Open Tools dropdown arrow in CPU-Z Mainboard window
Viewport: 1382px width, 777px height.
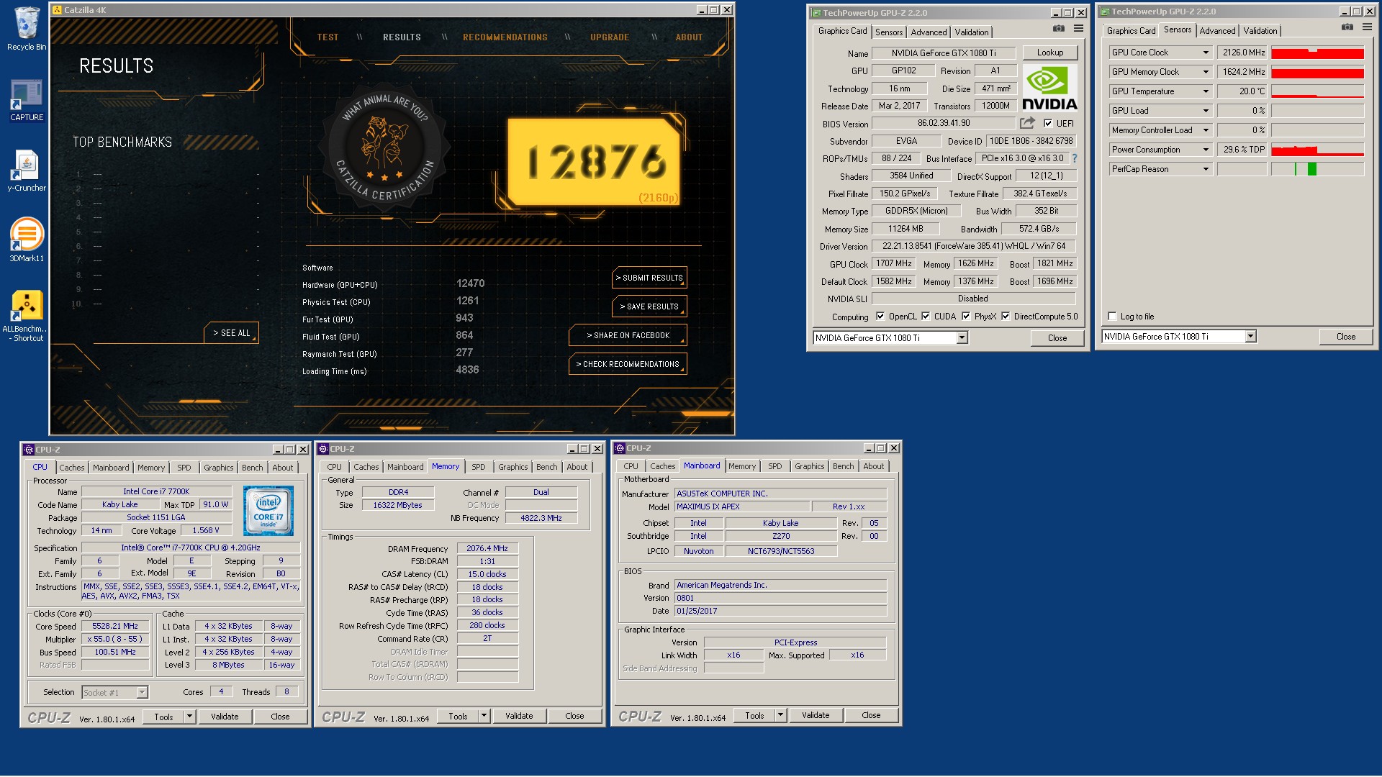pyautogui.click(x=780, y=715)
